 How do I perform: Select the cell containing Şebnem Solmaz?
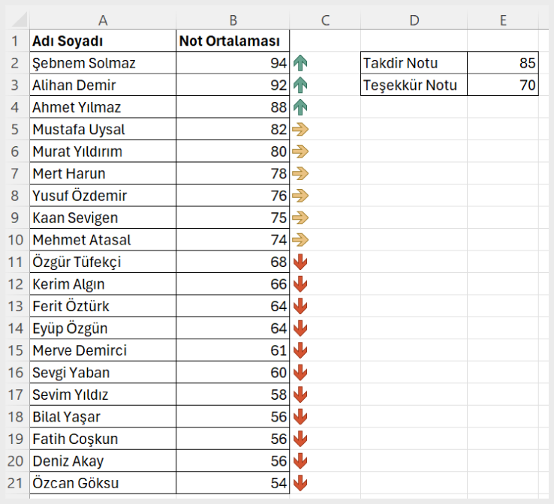coord(103,63)
